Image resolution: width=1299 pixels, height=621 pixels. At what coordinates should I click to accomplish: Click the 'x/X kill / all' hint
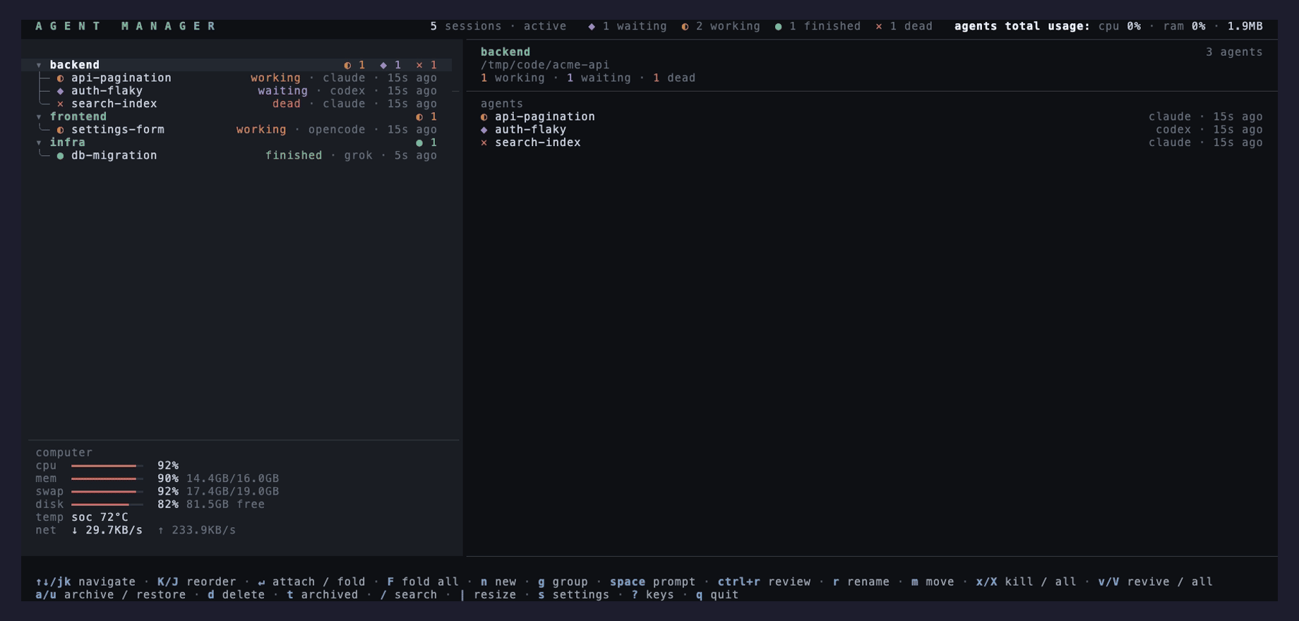[1026, 582]
